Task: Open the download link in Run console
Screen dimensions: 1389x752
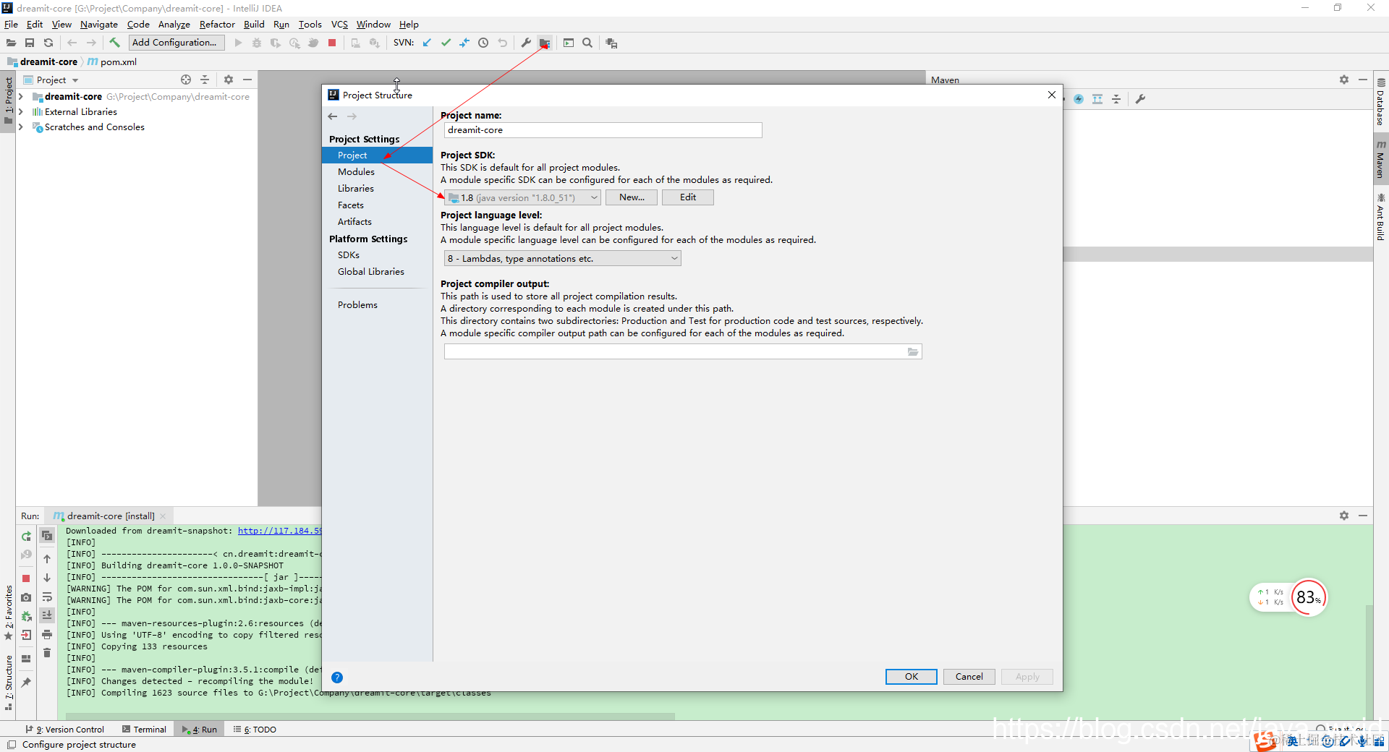Action: pyautogui.click(x=280, y=531)
